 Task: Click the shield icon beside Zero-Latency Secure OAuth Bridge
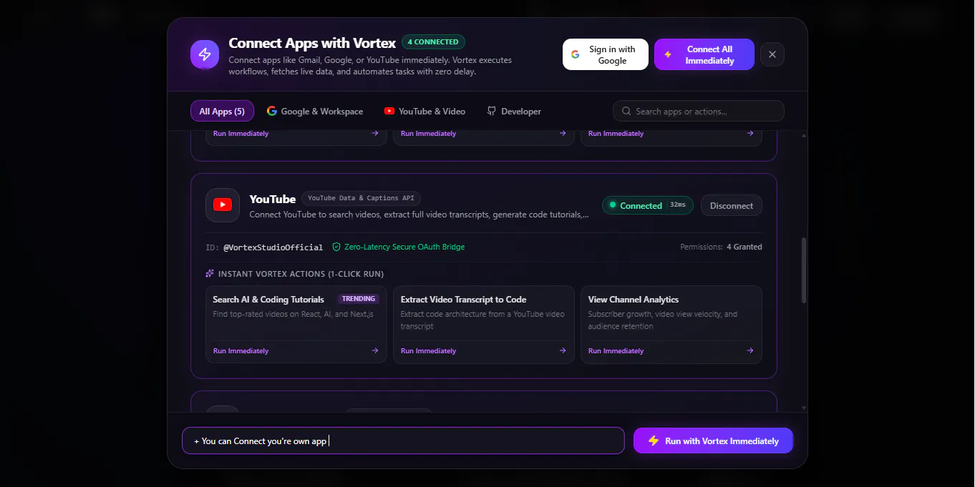pos(336,247)
